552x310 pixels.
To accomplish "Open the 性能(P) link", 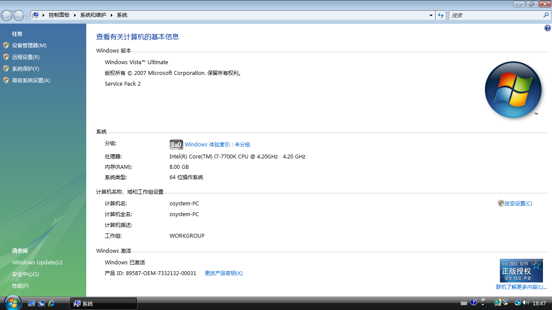I will pyautogui.click(x=20, y=285).
